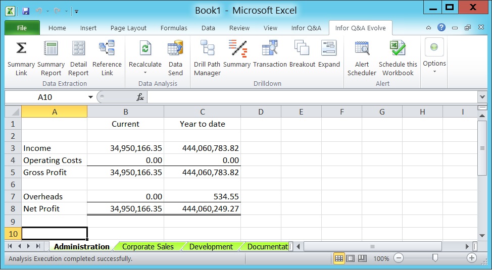
Task: Switch to Page Layout view button
Action: coord(351,258)
